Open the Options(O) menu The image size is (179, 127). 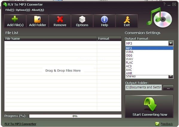pos(23,10)
